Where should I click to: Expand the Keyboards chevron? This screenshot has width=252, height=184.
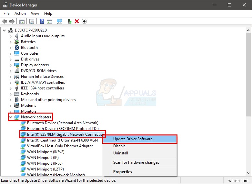(10, 94)
